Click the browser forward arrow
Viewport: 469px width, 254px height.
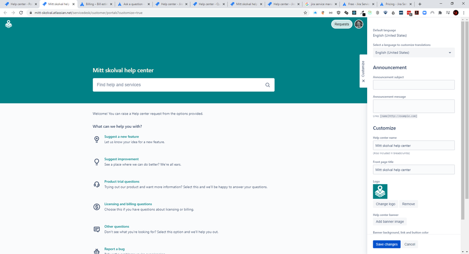(13, 13)
